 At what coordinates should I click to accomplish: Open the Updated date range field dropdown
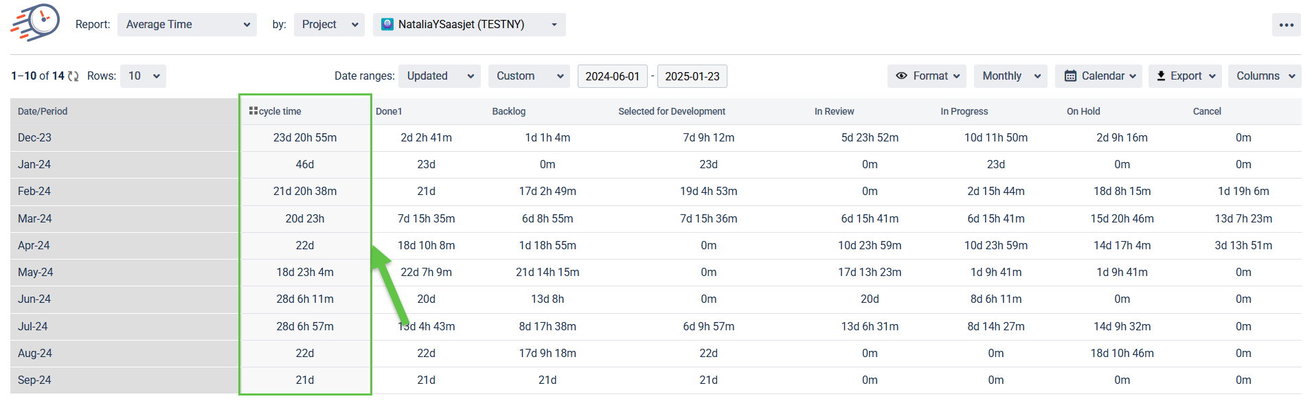439,76
